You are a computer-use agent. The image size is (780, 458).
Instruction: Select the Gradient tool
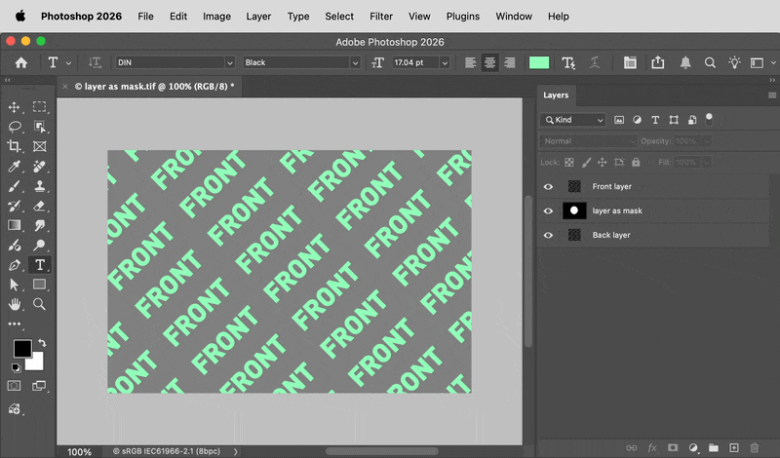coord(14,225)
